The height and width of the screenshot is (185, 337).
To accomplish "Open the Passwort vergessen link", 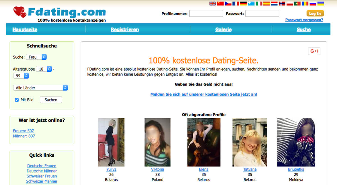I will point(304,20).
